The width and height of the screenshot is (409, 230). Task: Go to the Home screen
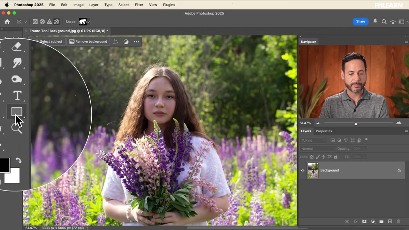coord(7,21)
